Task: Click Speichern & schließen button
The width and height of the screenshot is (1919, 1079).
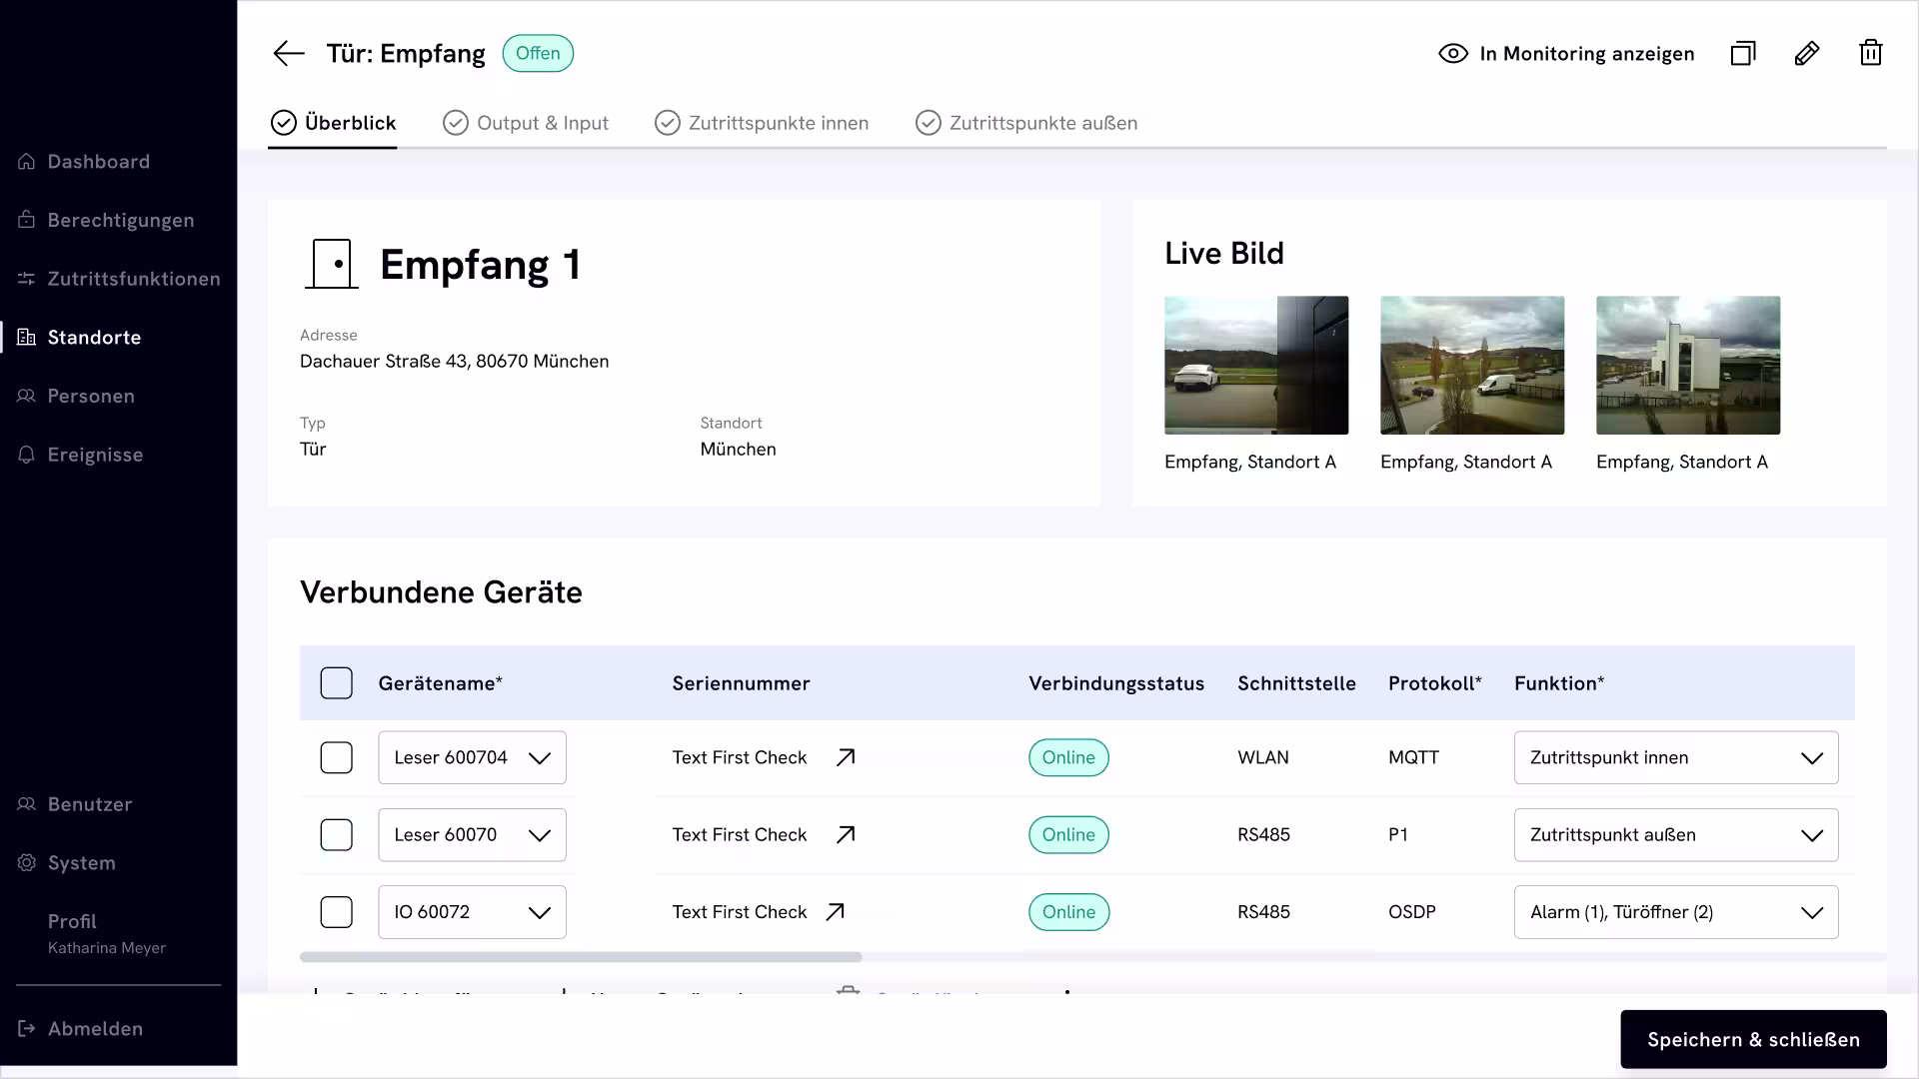Action: (1753, 1039)
